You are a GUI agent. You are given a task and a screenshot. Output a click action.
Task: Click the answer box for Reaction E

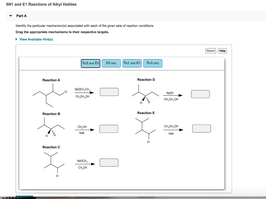coord(202,128)
